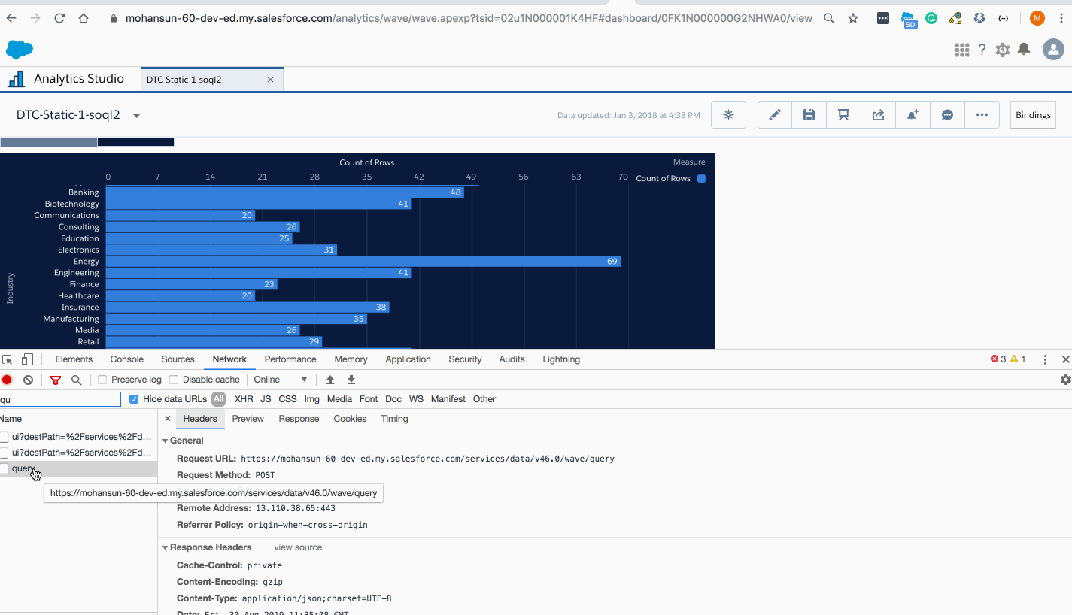Filter requests by JS type
1072x615 pixels.
(x=266, y=399)
